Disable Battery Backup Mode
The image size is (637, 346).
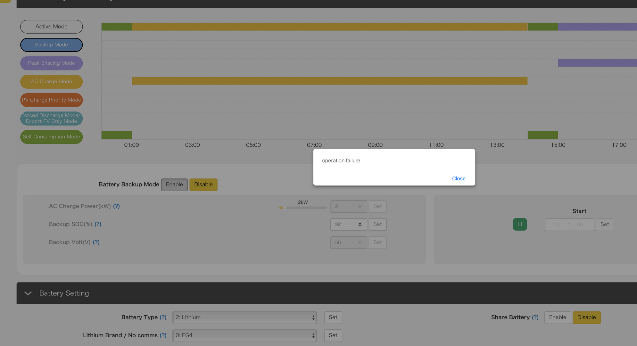coord(203,185)
